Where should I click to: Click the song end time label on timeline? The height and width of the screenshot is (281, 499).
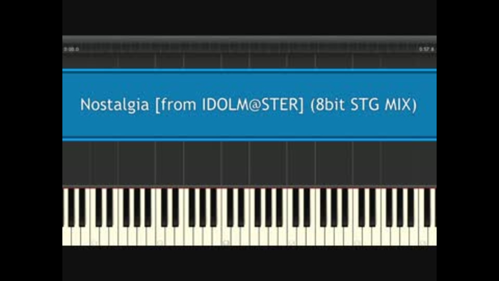pyautogui.click(x=426, y=49)
